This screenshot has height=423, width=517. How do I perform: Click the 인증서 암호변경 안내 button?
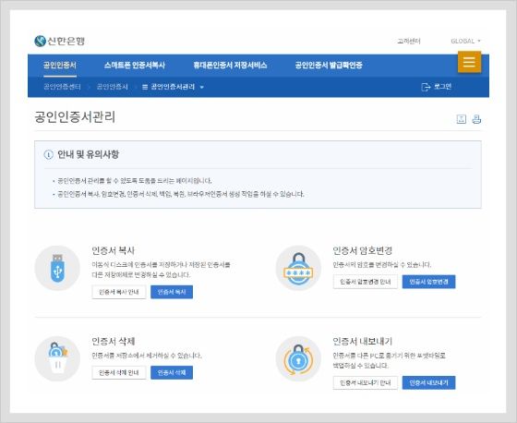click(x=366, y=282)
